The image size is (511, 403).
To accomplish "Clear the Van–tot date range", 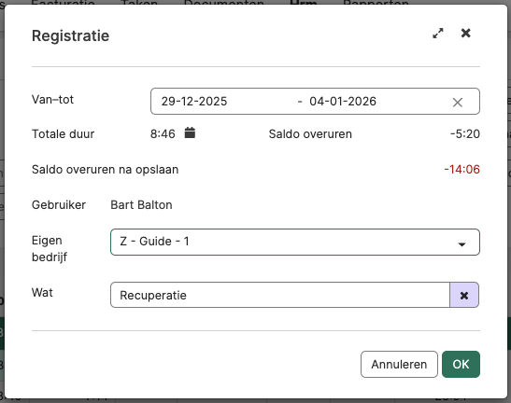I will pos(458,103).
